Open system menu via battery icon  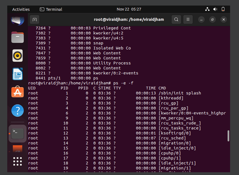[x=223, y=9]
